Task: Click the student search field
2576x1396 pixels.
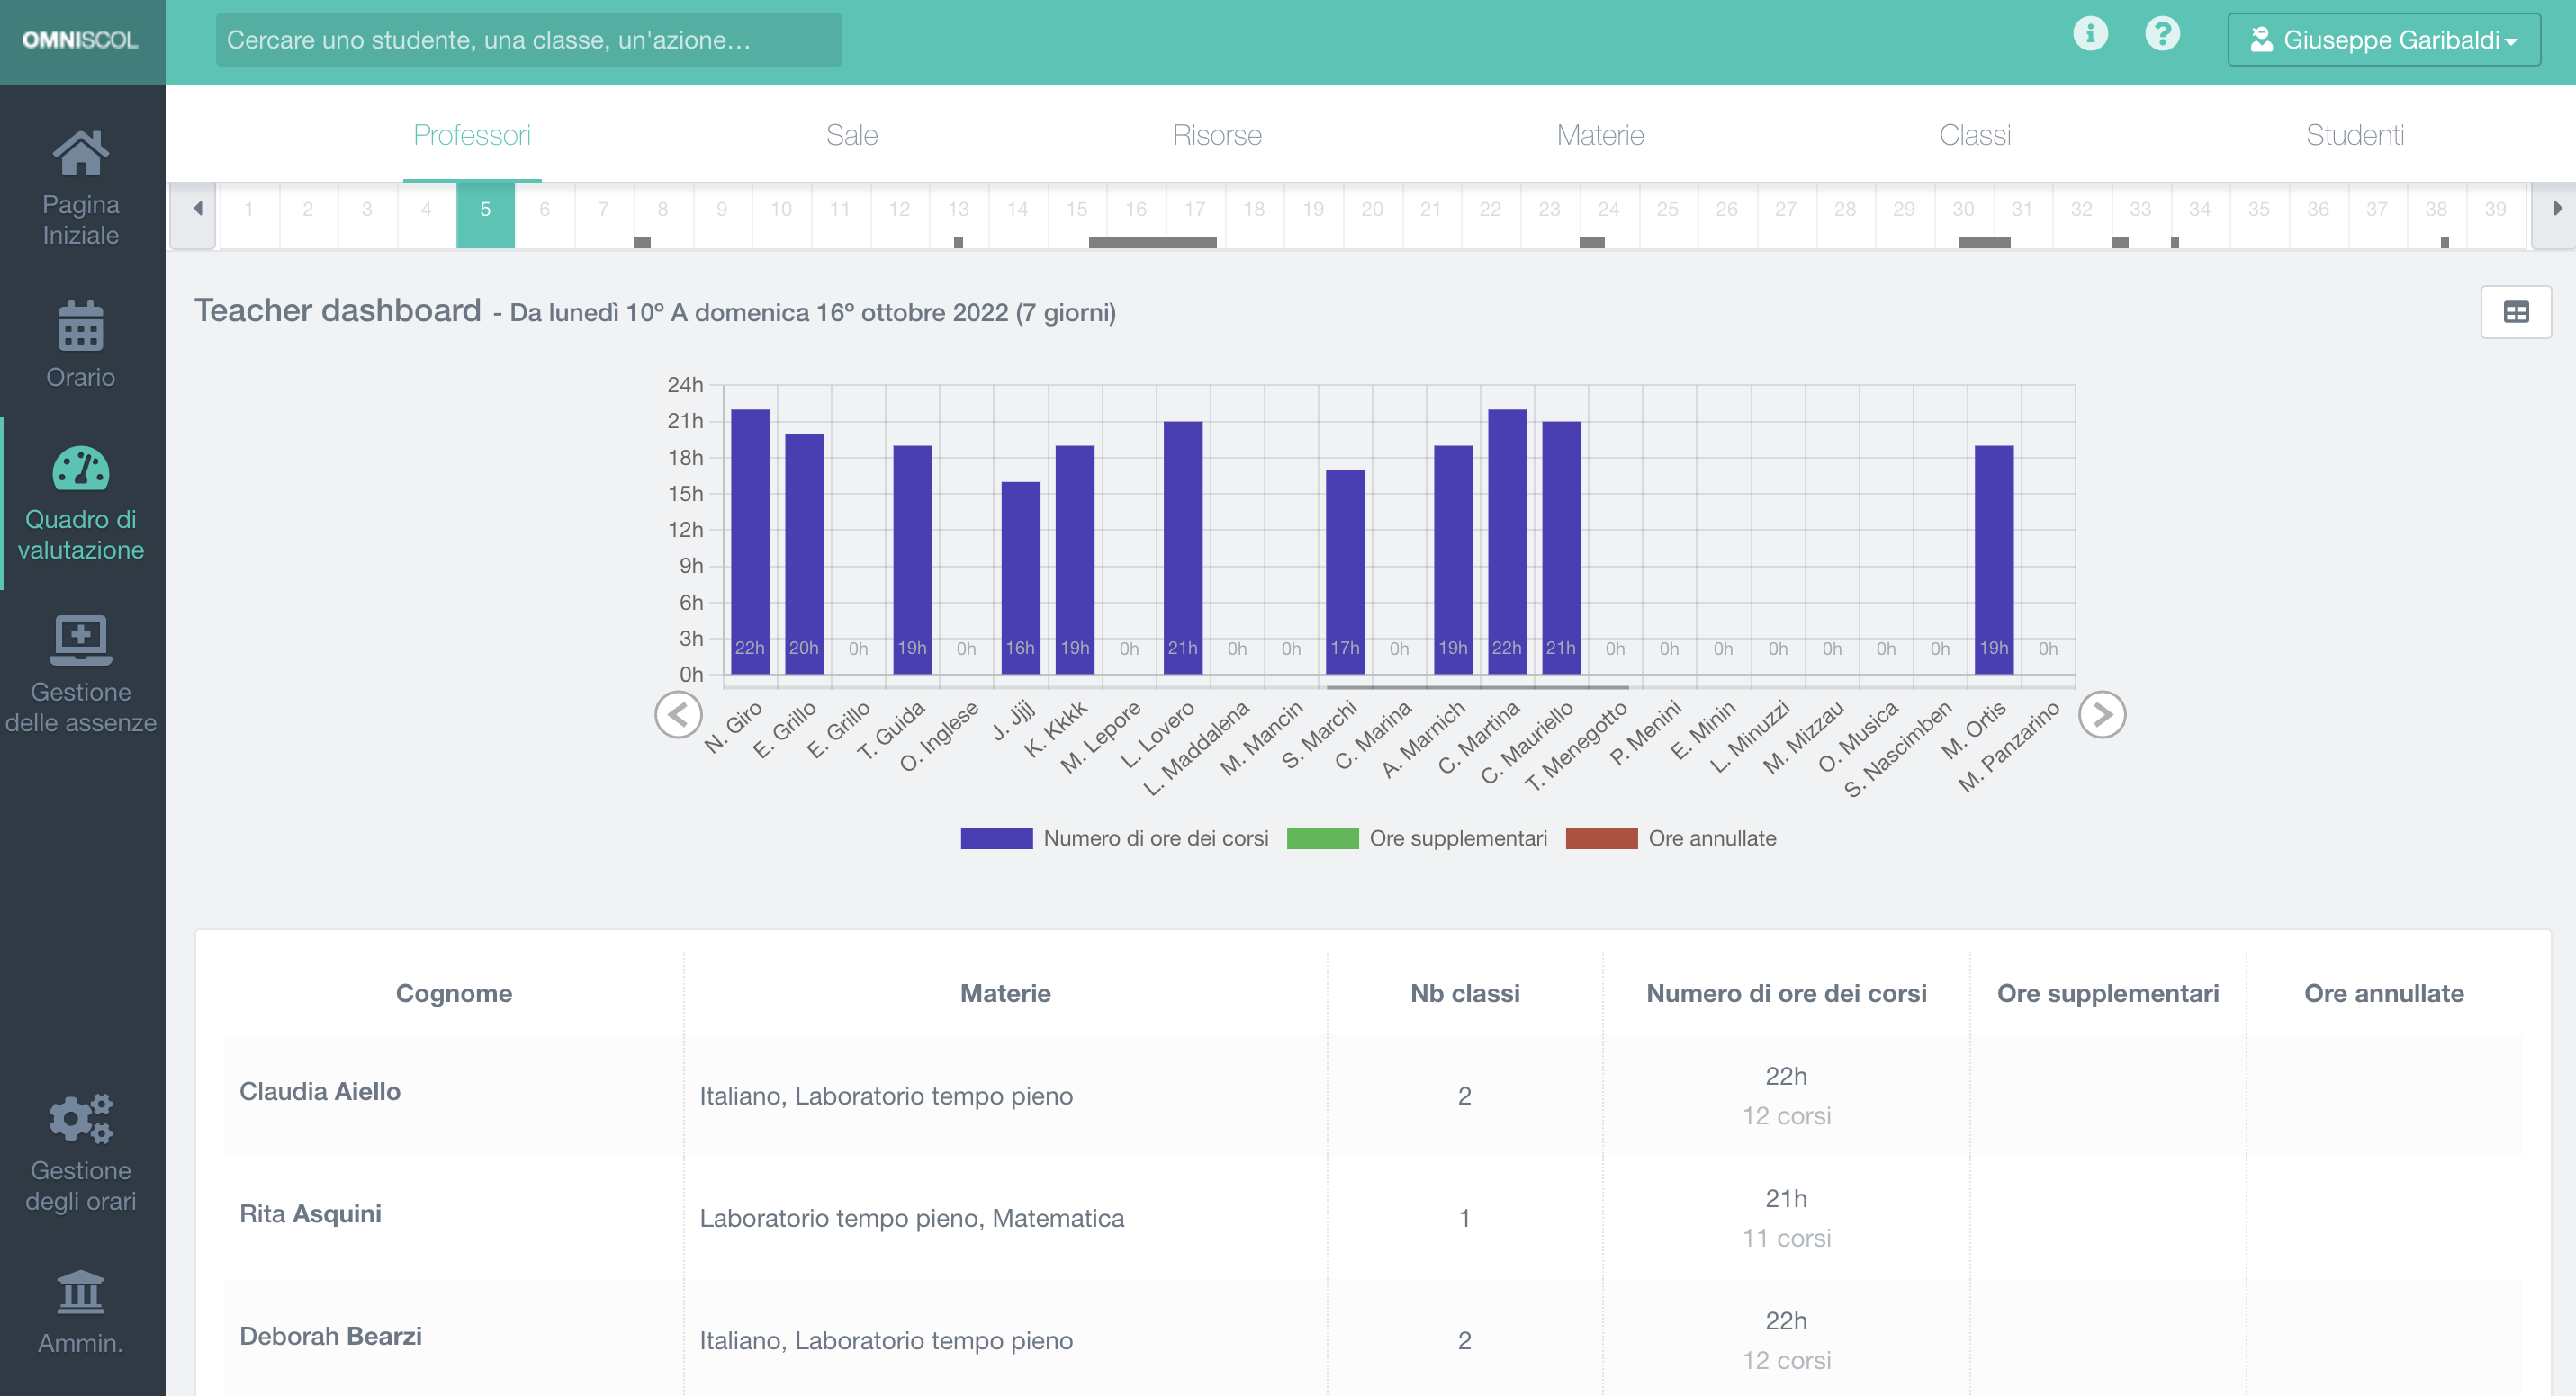Action: [x=528, y=40]
